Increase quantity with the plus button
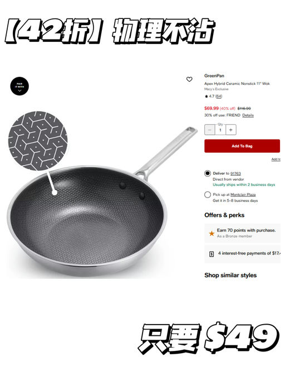The width and height of the screenshot is (285, 381). tap(231, 130)
